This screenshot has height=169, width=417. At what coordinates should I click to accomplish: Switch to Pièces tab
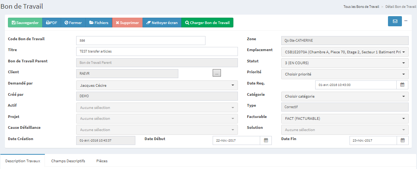pyautogui.click(x=102, y=161)
